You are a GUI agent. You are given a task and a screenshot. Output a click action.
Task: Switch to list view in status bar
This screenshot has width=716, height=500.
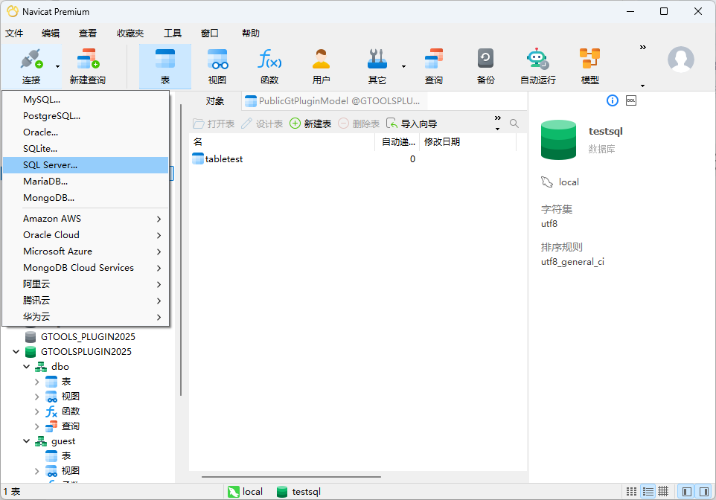[x=648, y=491]
